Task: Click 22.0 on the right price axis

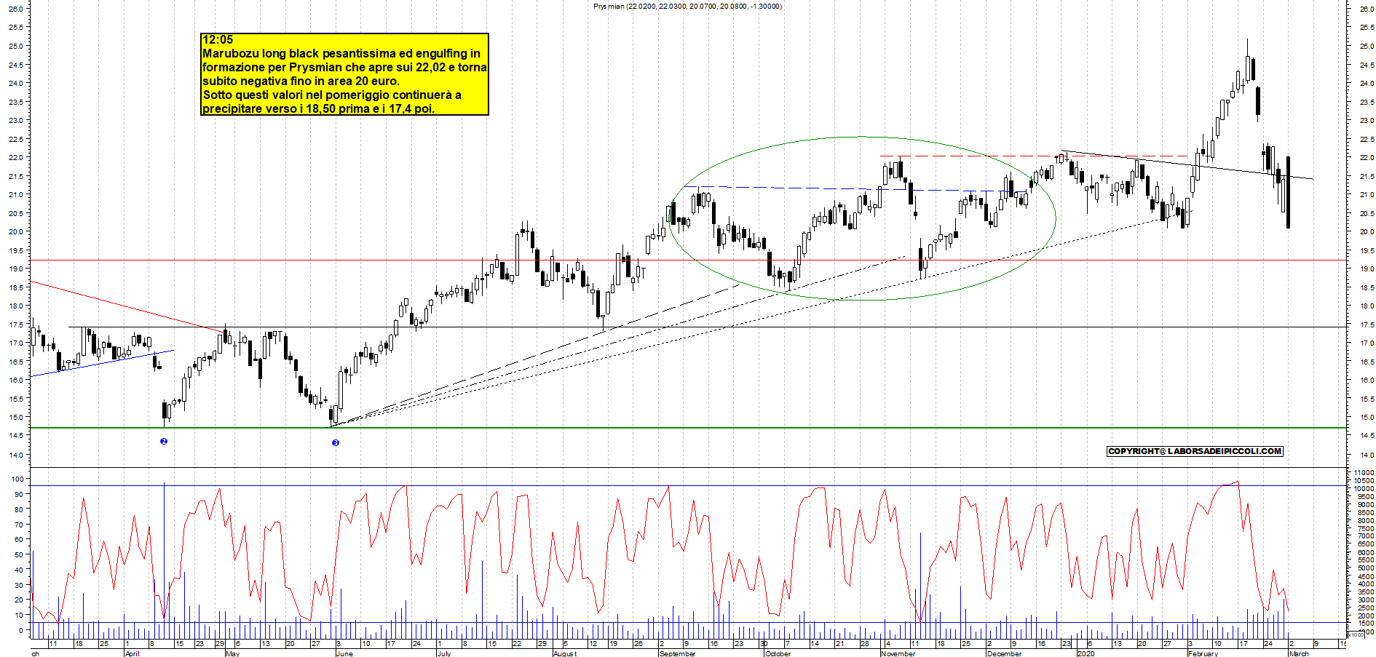Action: click(1367, 157)
